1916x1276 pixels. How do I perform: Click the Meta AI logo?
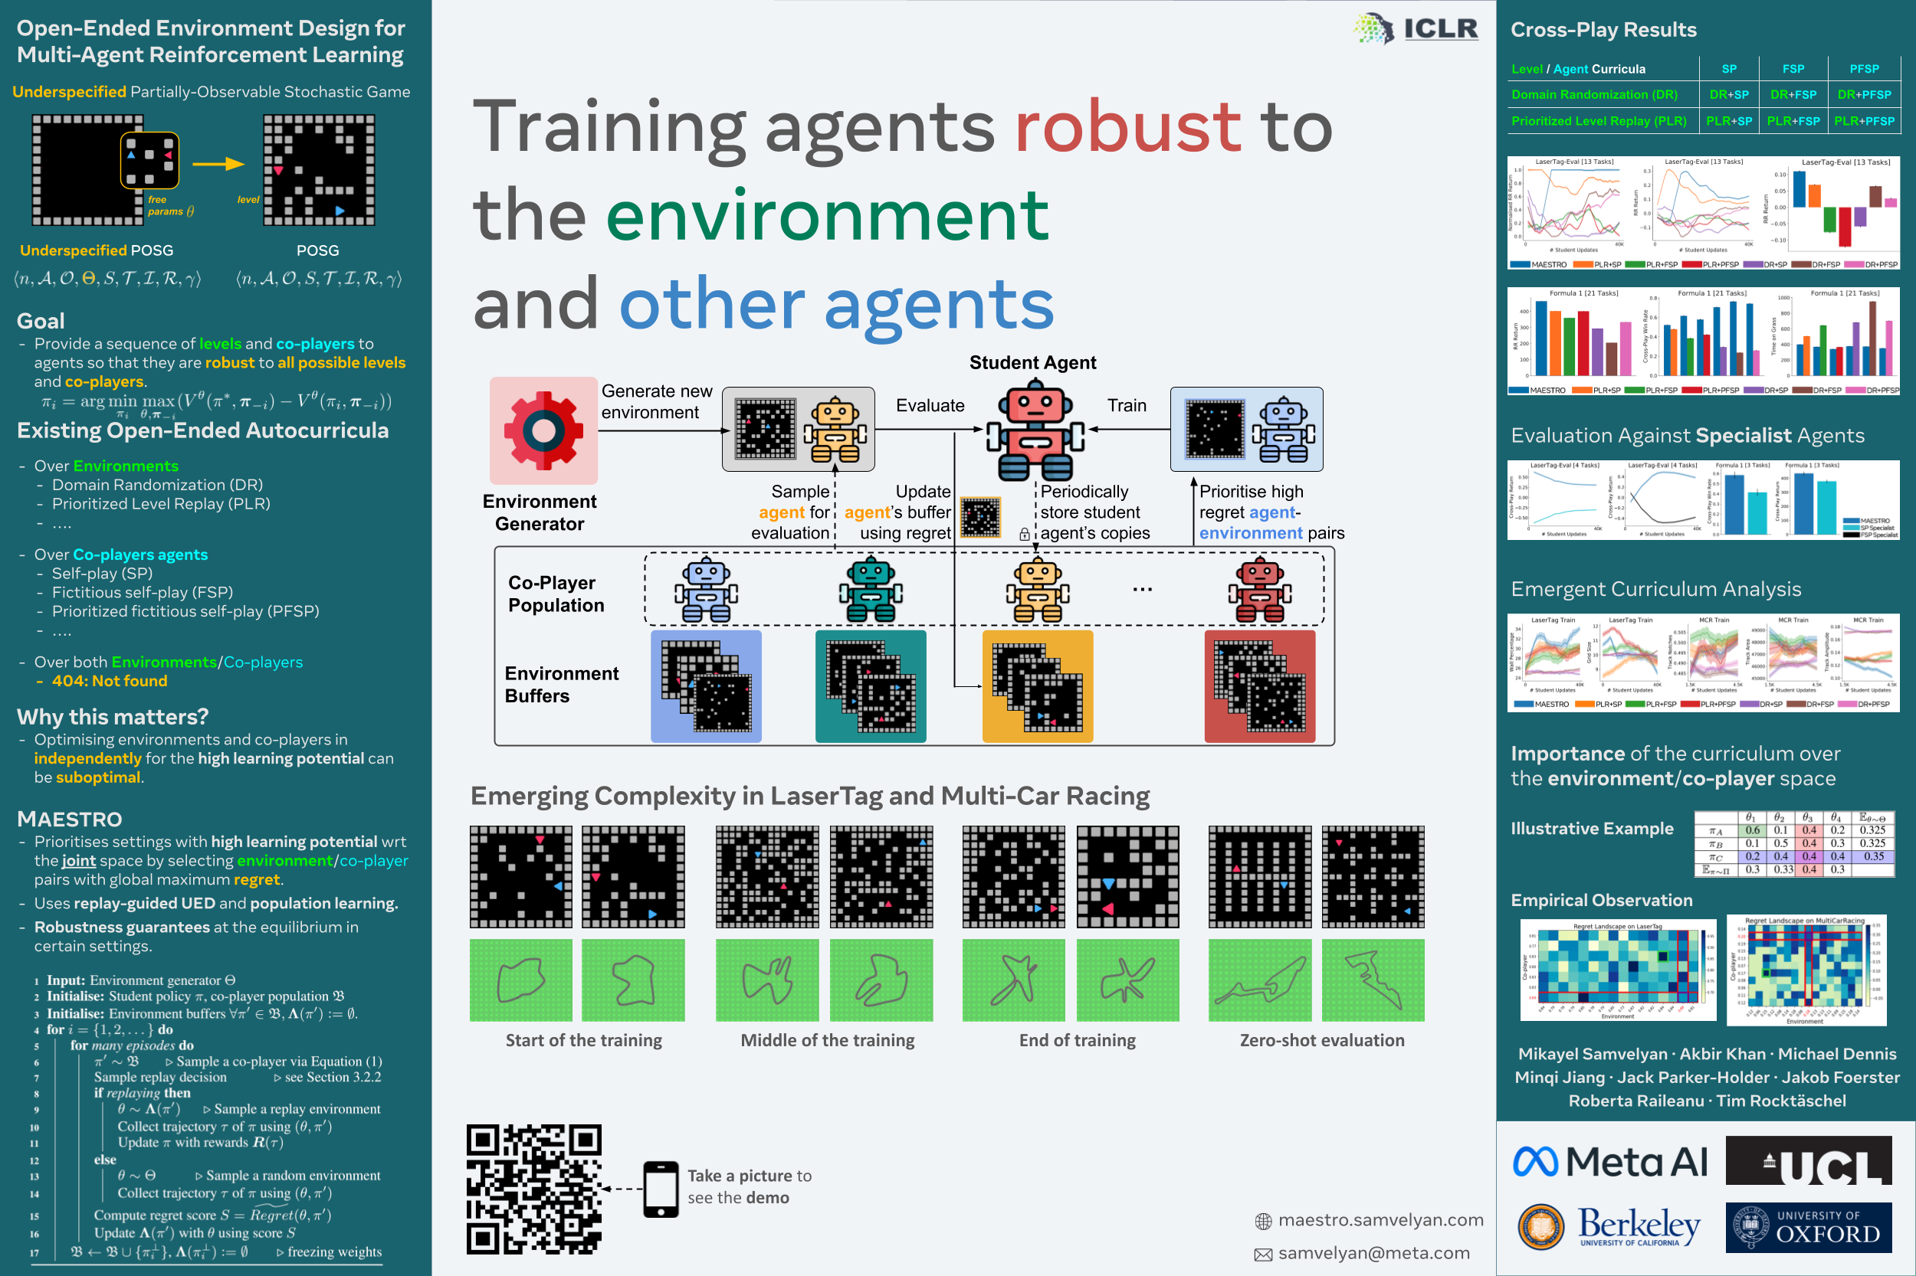1610,1161
